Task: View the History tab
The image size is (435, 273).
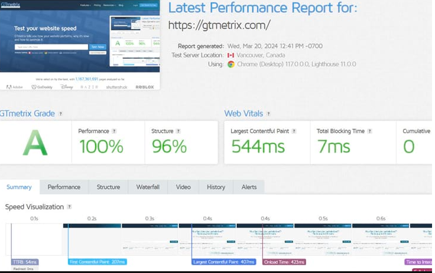Action: (x=216, y=187)
